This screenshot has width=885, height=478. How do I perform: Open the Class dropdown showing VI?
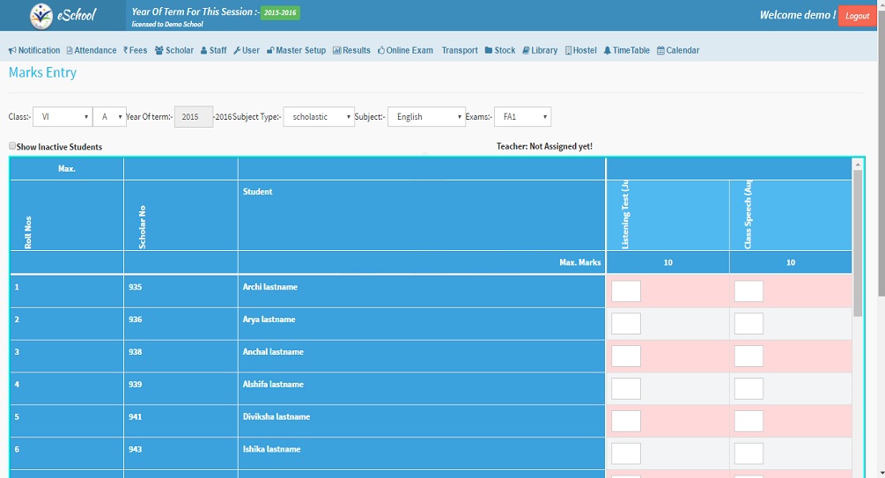[63, 117]
